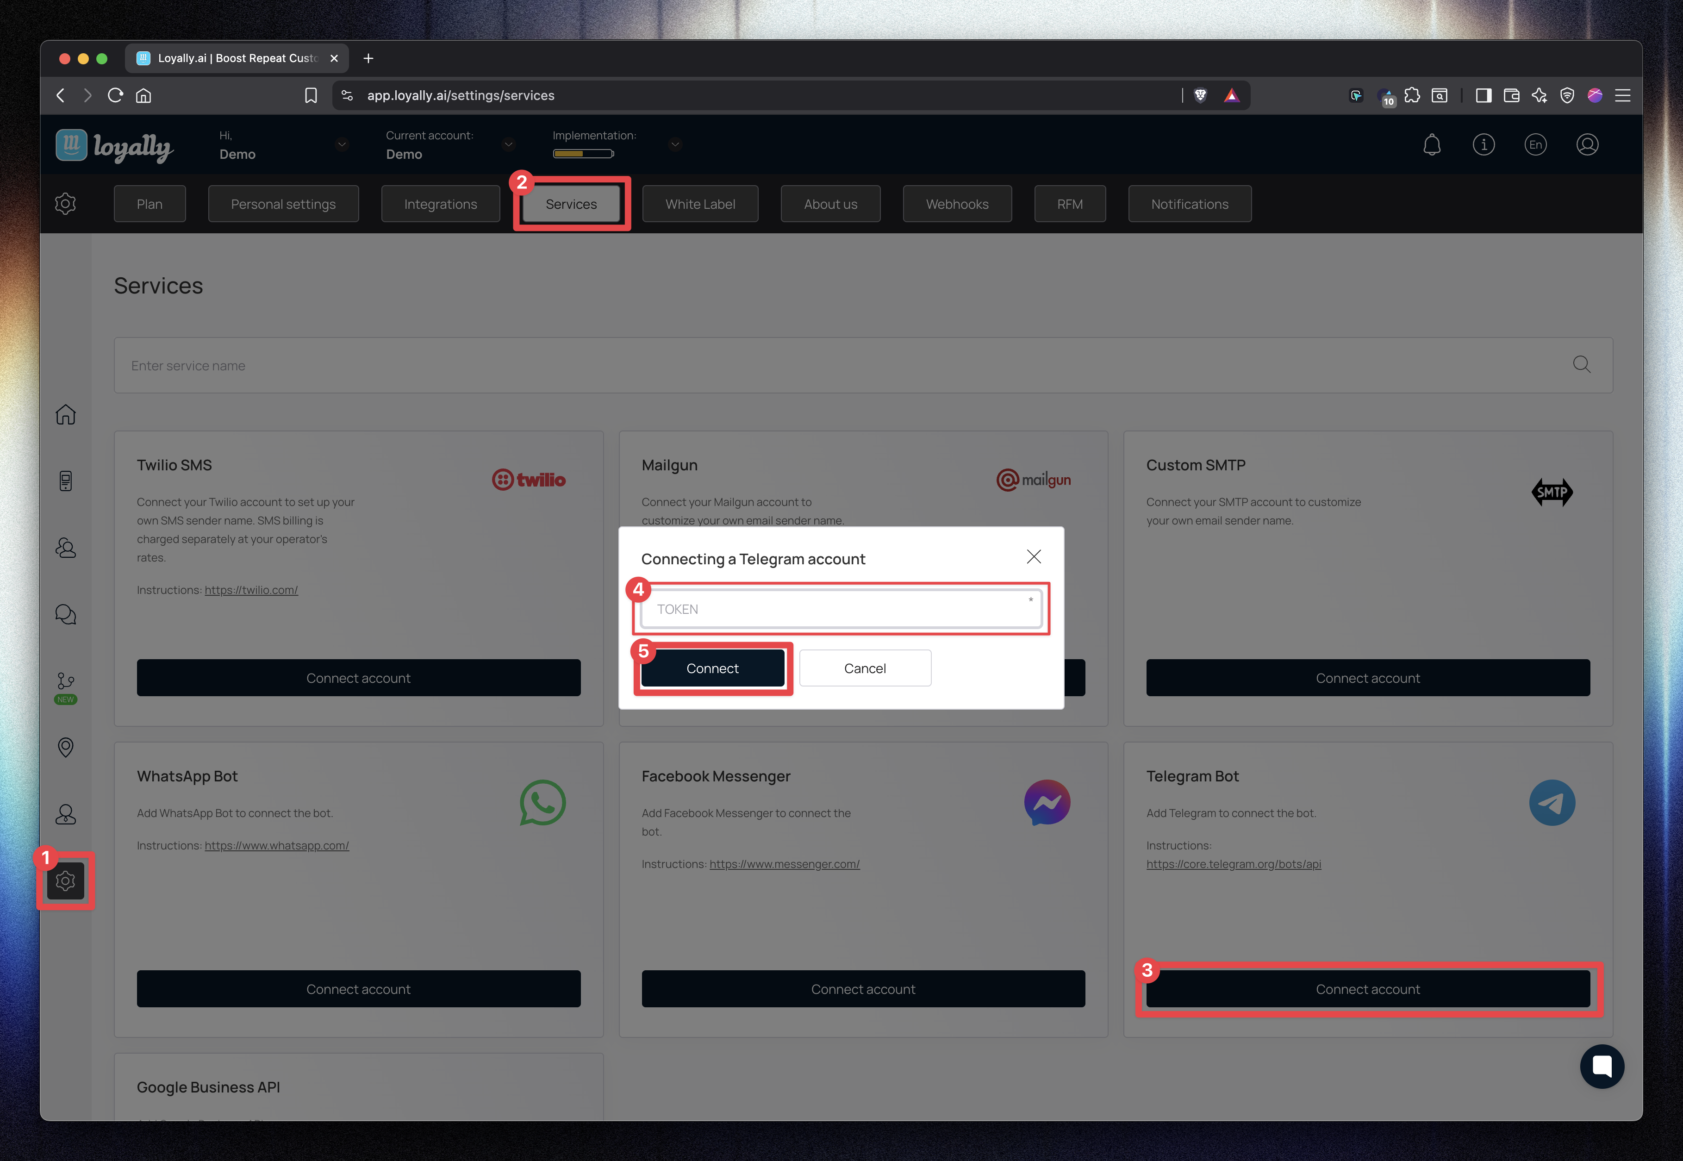Click the user profile avatar icon
The width and height of the screenshot is (1683, 1161).
[1587, 145]
